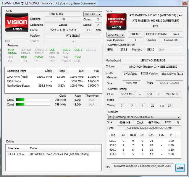Click the empty TDP field

tap(20, 41)
